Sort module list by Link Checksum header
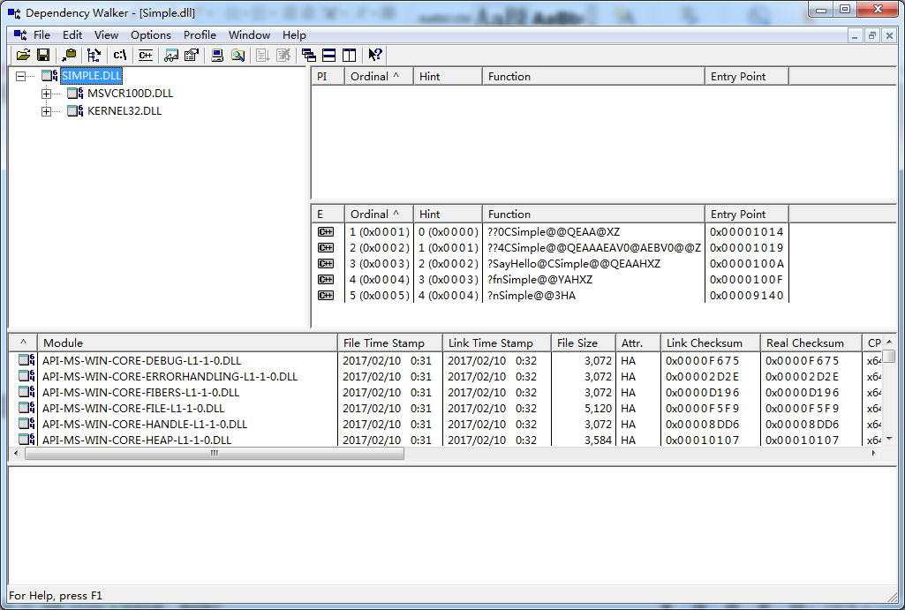Screen dimensions: 905x610 pyautogui.click(x=711, y=343)
